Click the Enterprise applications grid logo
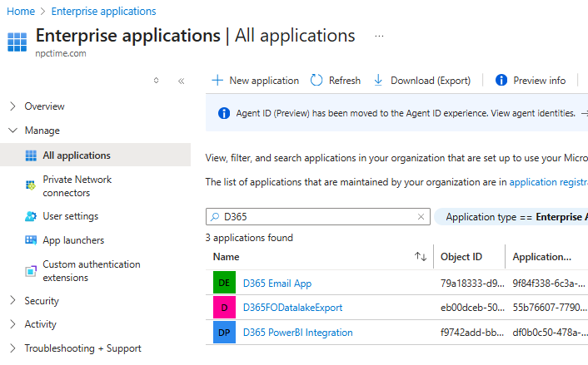This screenshot has width=588, height=365. (17, 42)
